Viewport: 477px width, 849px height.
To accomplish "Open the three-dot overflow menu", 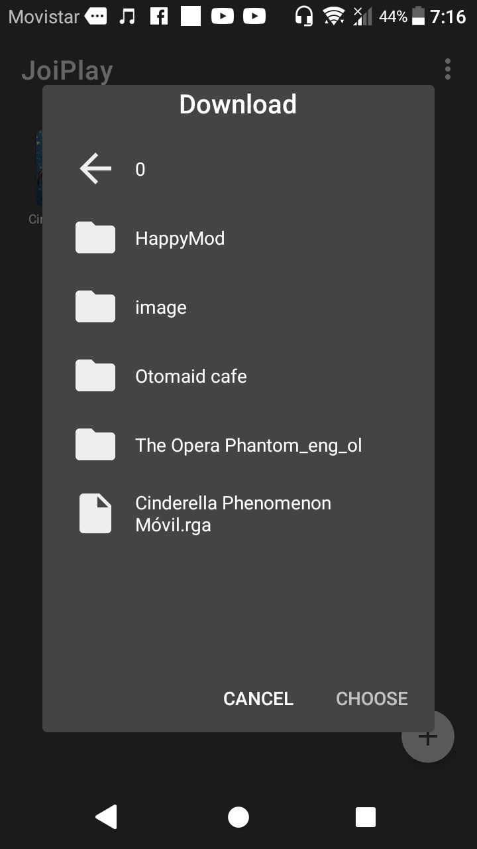I will [448, 69].
